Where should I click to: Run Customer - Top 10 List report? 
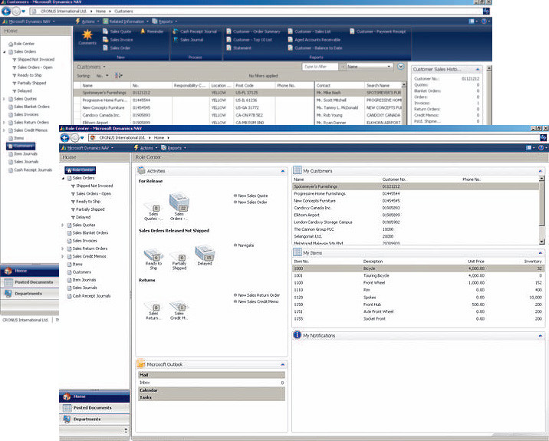249,40
